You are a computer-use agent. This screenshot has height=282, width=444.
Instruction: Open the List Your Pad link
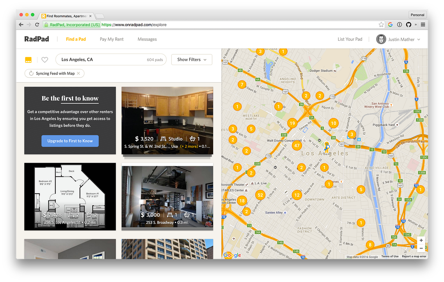pyautogui.click(x=350, y=39)
